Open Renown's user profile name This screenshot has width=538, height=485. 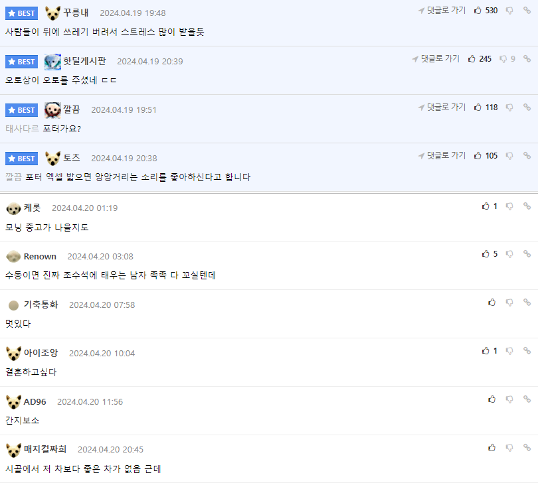pyautogui.click(x=40, y=256)
